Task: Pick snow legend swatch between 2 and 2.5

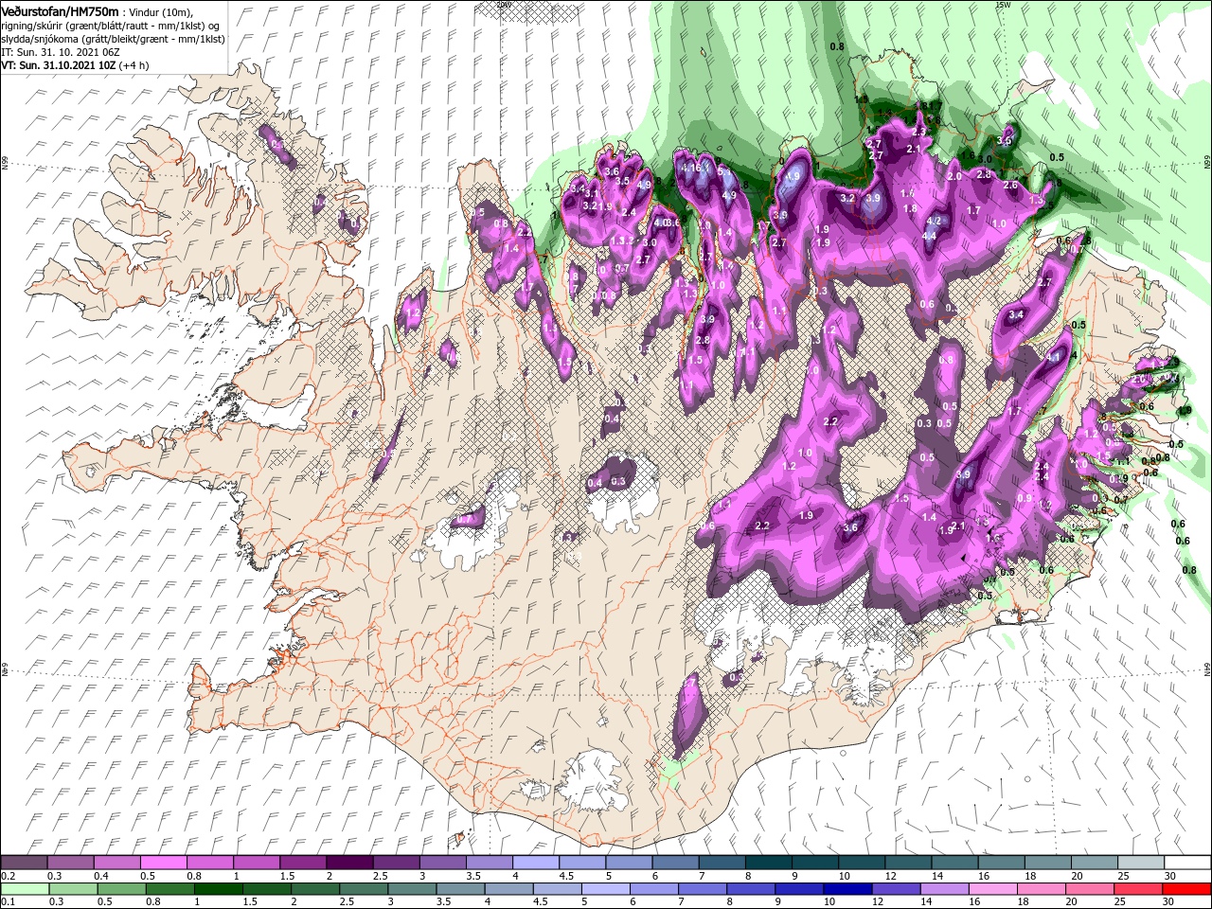Action: (349, 863)
